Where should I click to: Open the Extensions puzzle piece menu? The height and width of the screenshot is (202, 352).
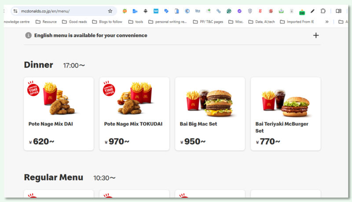click(323, 11)
